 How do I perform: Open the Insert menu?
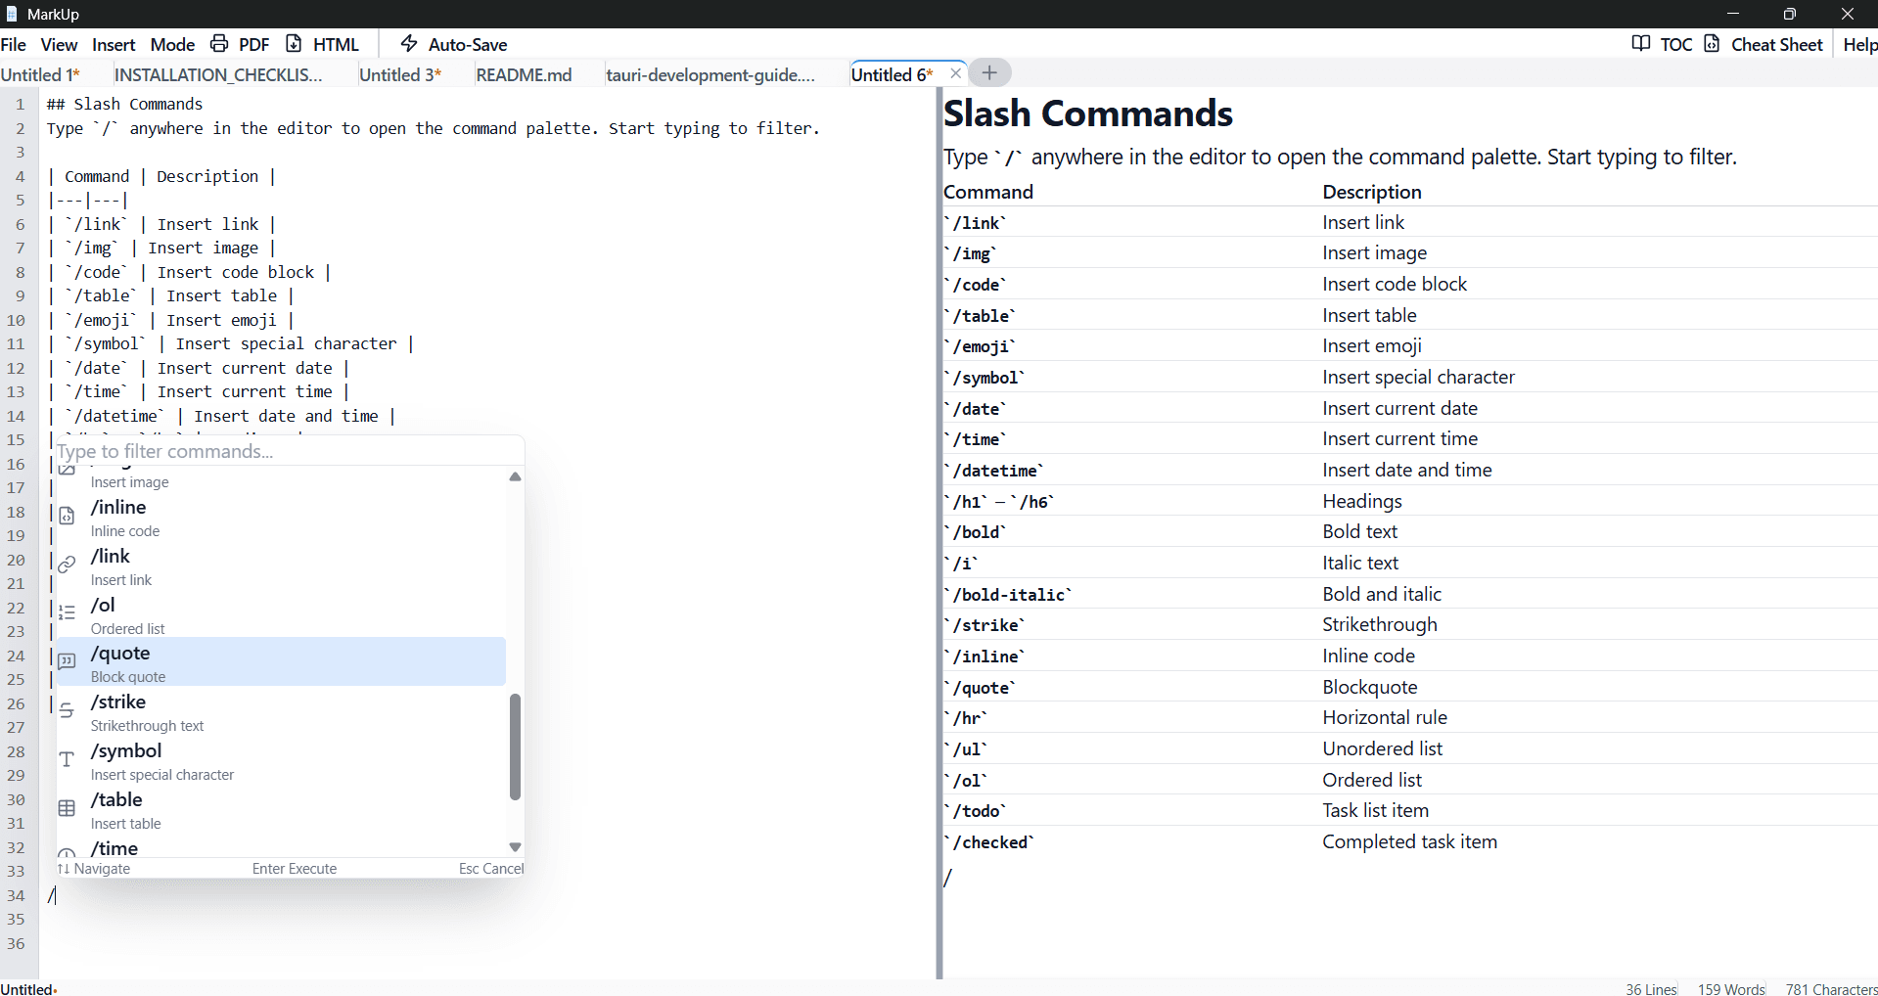pyautogui.click(x=113, y=44)
